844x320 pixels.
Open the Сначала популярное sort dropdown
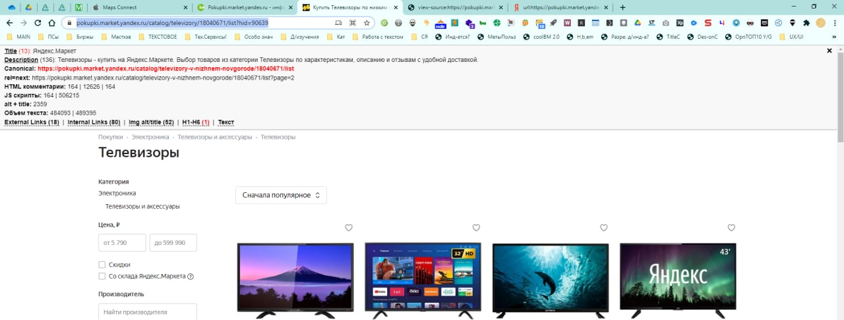(281, 195)
